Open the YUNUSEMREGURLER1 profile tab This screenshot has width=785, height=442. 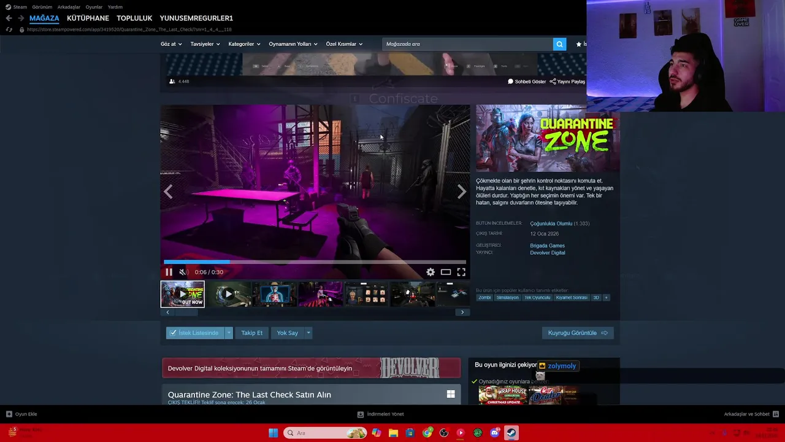tap(196, 18)
